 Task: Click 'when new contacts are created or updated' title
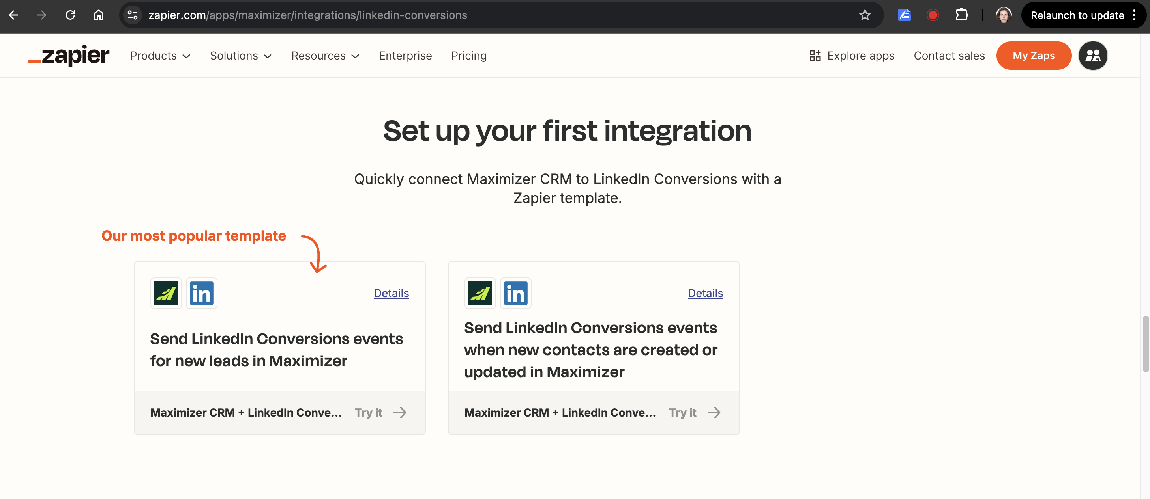click(x=591, y=350)
